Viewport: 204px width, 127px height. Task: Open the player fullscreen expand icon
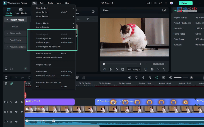[x=164, y=69]
